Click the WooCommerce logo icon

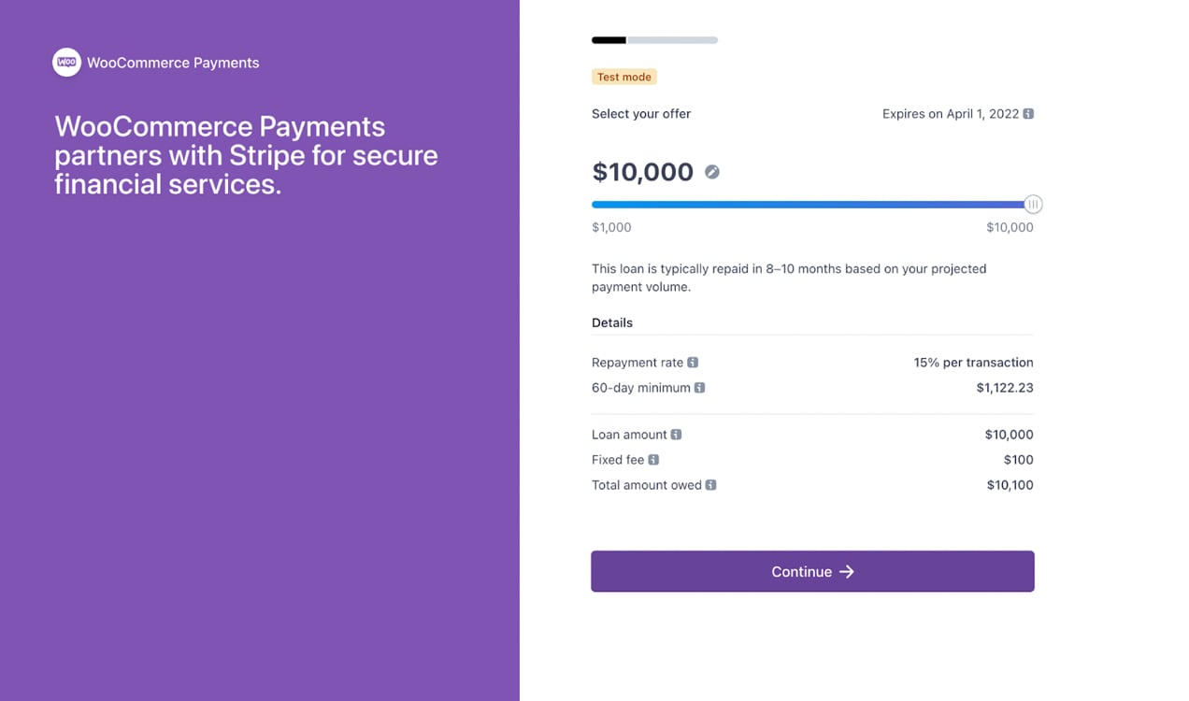point(66,62)
